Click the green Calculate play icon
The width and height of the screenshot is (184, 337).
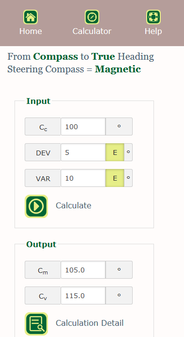click(36, 206)
